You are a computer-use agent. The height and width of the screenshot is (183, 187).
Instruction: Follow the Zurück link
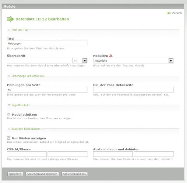pos(177,13)
